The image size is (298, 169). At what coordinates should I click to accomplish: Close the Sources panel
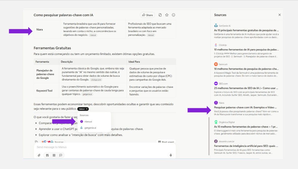tap(279, 15)
